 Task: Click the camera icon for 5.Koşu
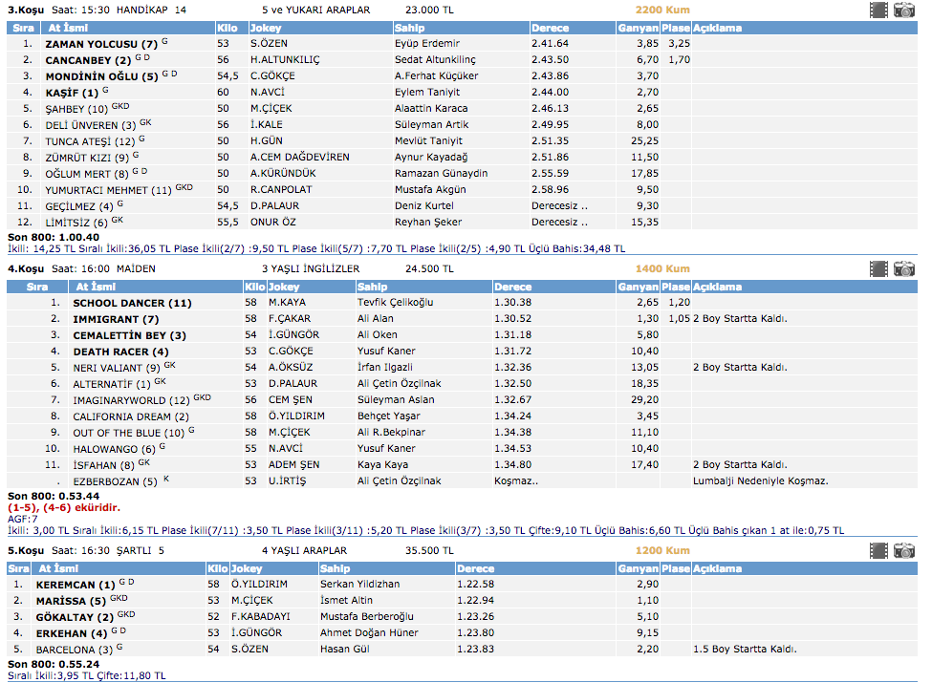tap(903, 551)
